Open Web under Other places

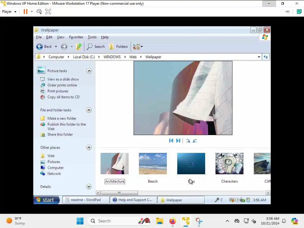[x=51, y=156]
